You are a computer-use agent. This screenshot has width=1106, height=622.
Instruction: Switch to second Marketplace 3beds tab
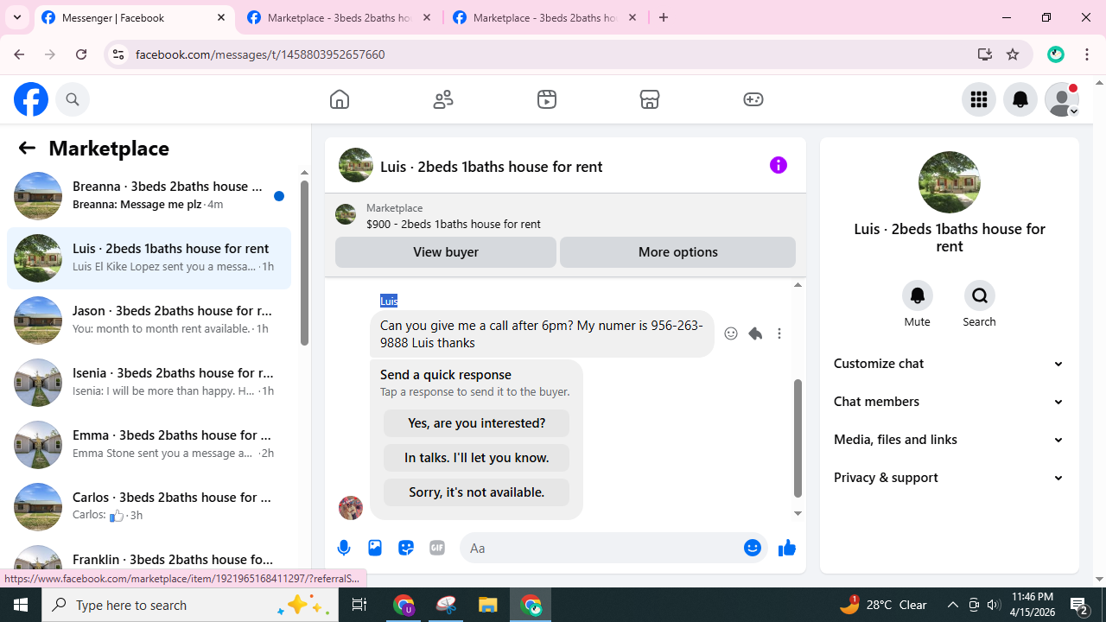click(x=340, y=18)
